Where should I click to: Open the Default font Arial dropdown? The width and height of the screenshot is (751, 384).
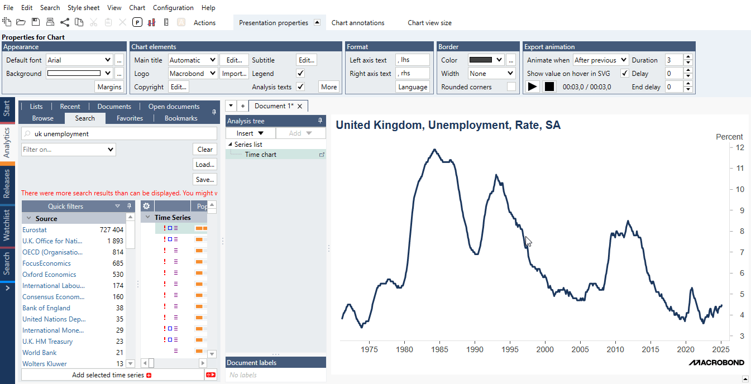79,60
